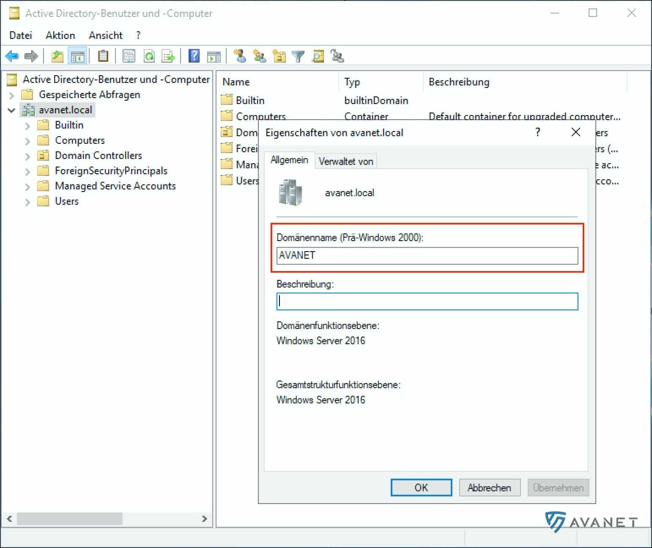Click the Find objects magnifier icon
652x548 pixels.
click(x=318, y=56)
